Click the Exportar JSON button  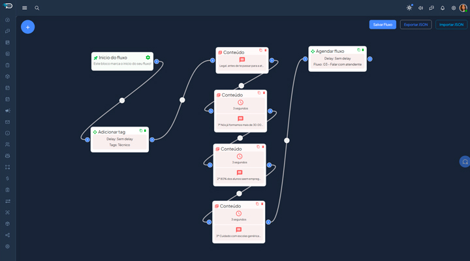pyautogui.click(x=416, y=25)
